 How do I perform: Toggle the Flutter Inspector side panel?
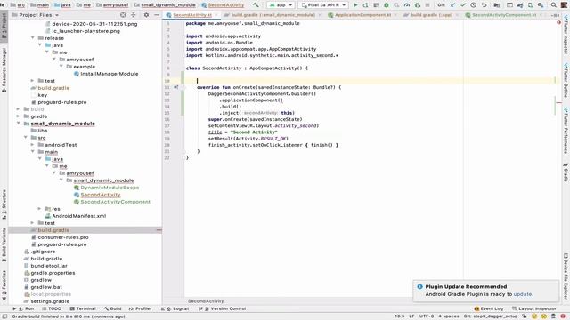pyautogui.click(x=566, y=35)
